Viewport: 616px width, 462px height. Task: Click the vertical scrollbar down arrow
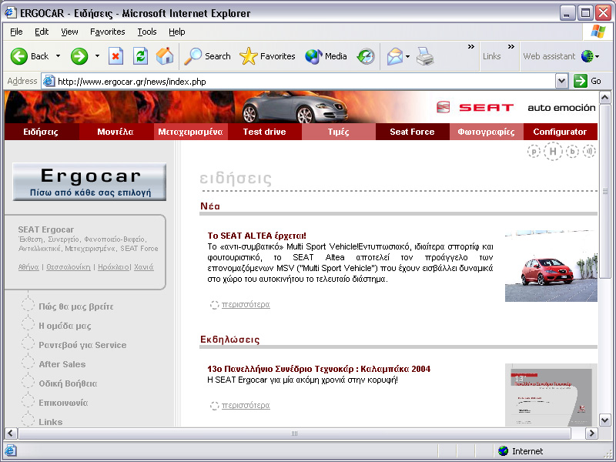pyautogui.click(x=605, y=420)
